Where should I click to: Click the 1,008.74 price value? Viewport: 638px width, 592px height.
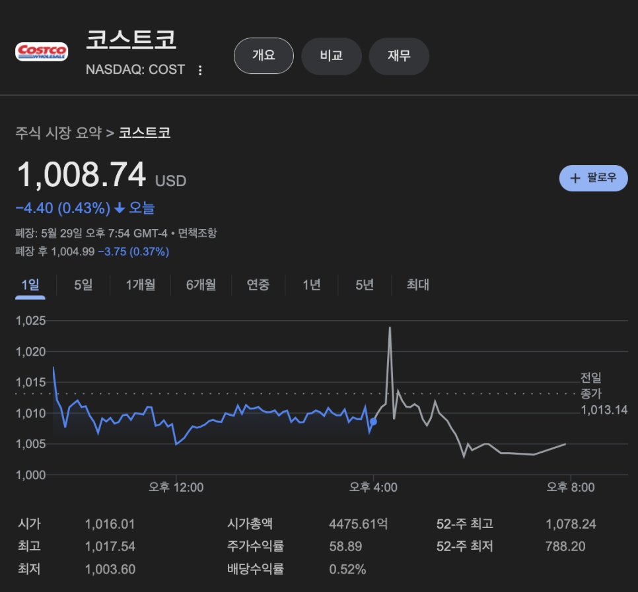[81, 174]
